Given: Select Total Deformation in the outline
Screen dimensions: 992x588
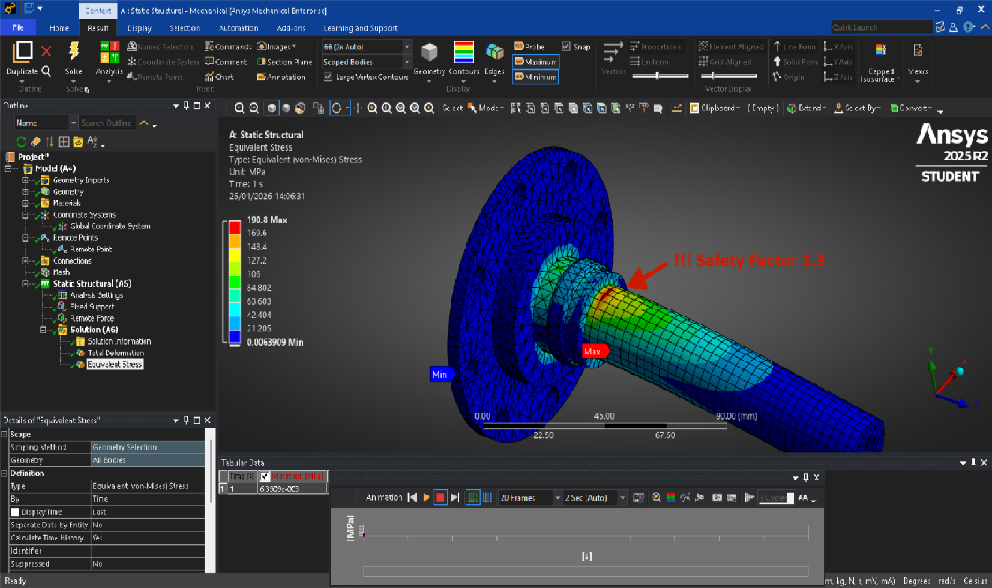Looking at the screenshot, I should point(115,353).
